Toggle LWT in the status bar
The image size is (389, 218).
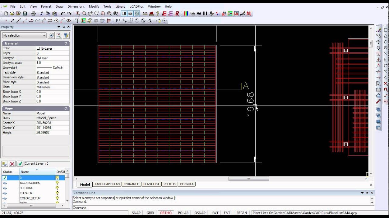215,213
